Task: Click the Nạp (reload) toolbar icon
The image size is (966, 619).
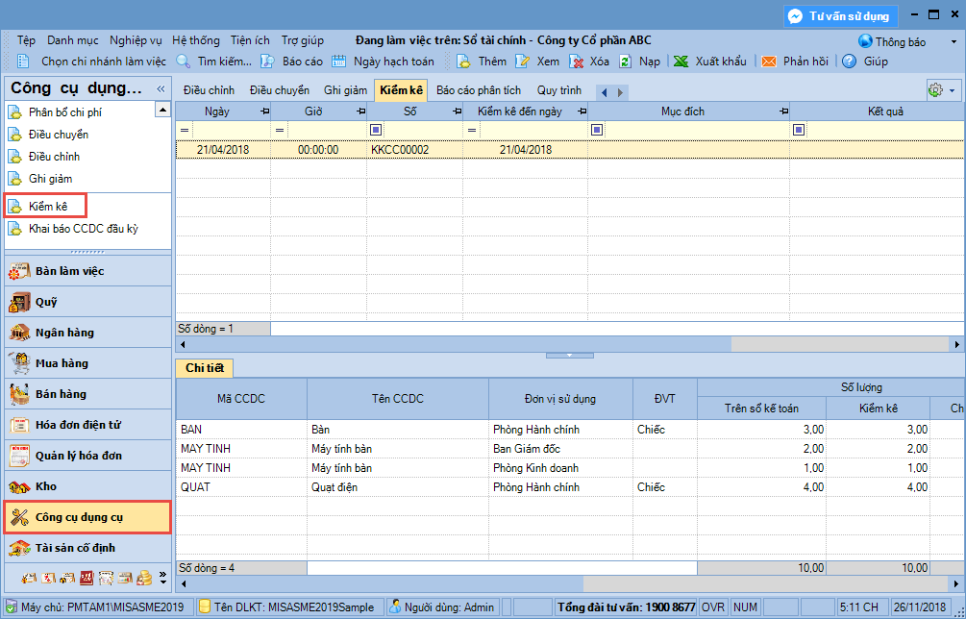Action: [626, 62]
